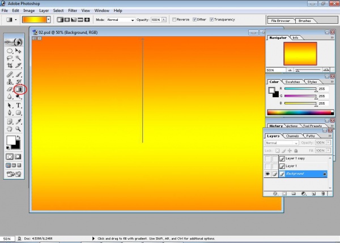This screenshot has width=340, height=243.
Task: Click the foreground color swatch in toolbox
Action: [11, 140]
